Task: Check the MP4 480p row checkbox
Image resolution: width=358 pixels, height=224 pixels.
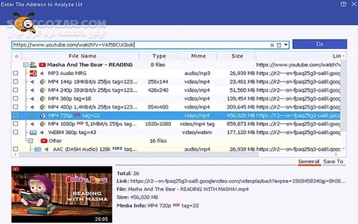Action: click(x=15, y=107)
